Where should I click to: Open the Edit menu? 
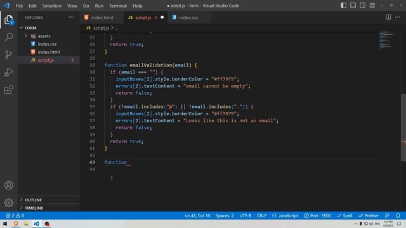[x=32, y=6]
